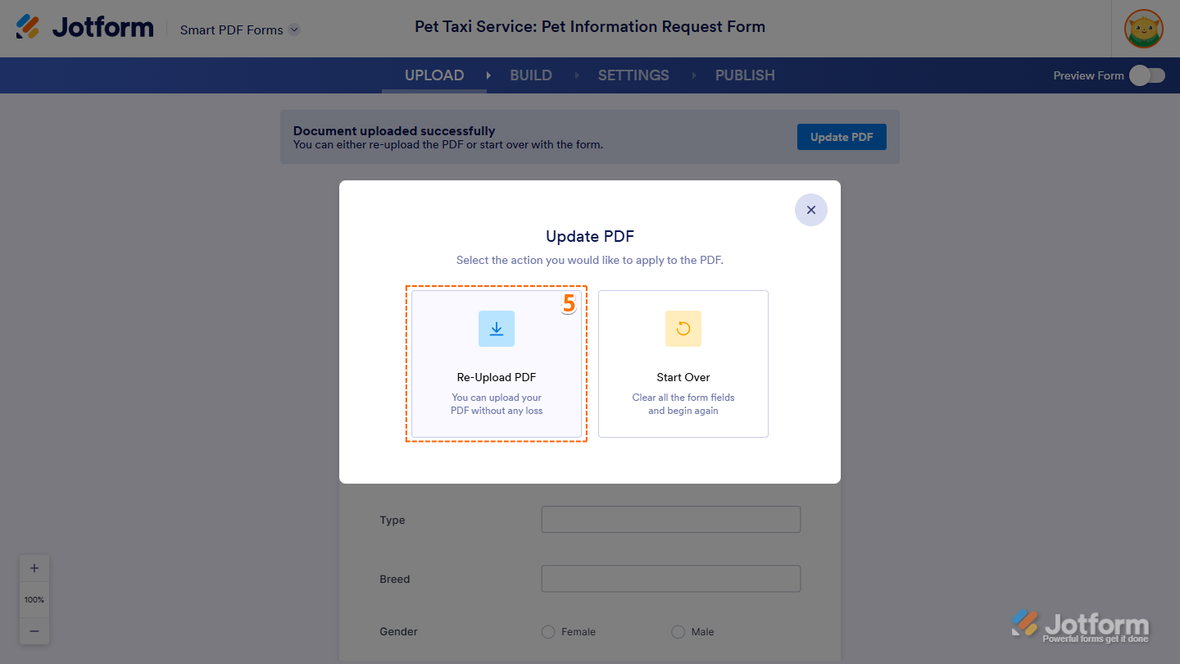
Task: Click the Jotform logo icon
Action: click(x=28, y=27)
